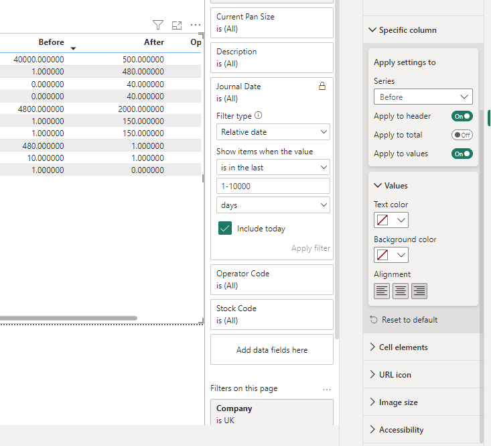Click the Journal Date lock icon
This screenshot has width=491, height=446.
(322, 87)
